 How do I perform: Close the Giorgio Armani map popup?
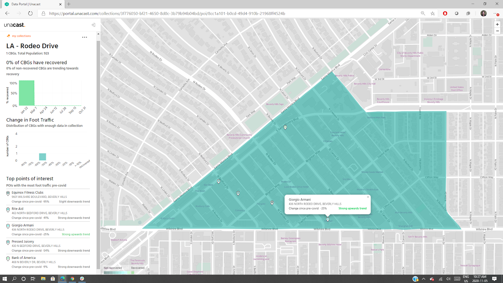[x=368, y=197]
